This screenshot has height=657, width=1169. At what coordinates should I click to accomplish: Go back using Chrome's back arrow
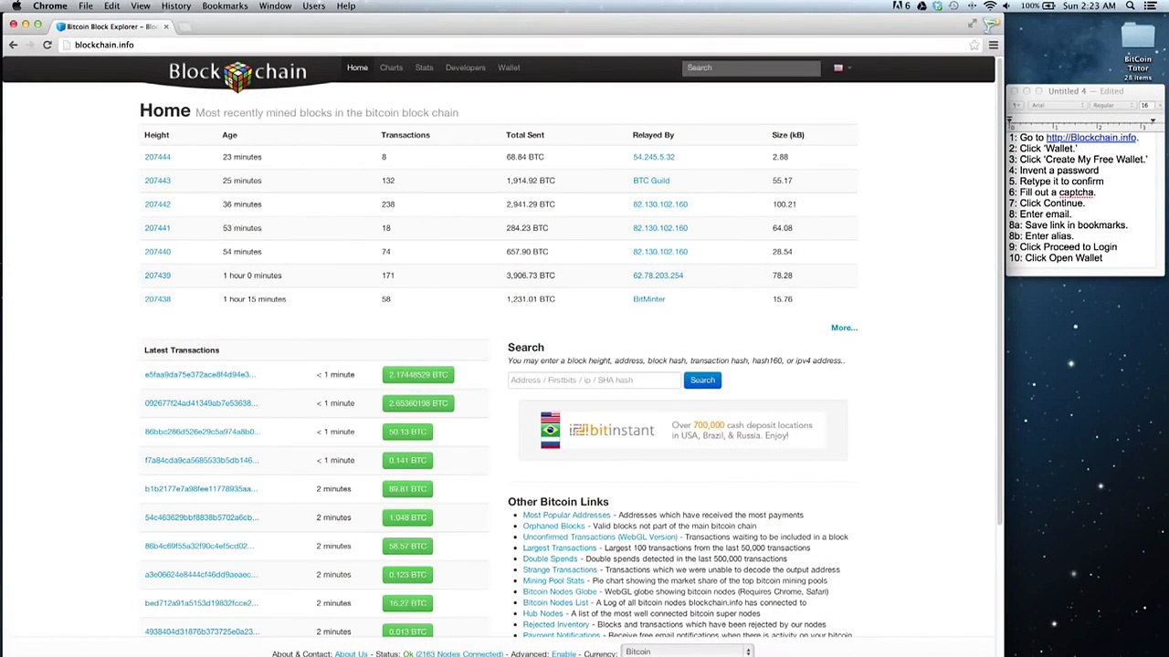point(13,45)
